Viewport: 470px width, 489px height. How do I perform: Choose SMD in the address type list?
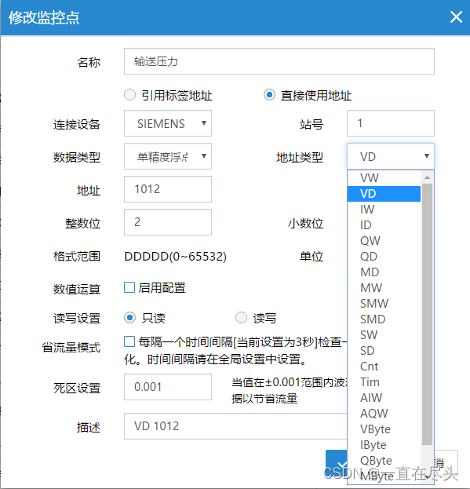[x=384, y=319]
